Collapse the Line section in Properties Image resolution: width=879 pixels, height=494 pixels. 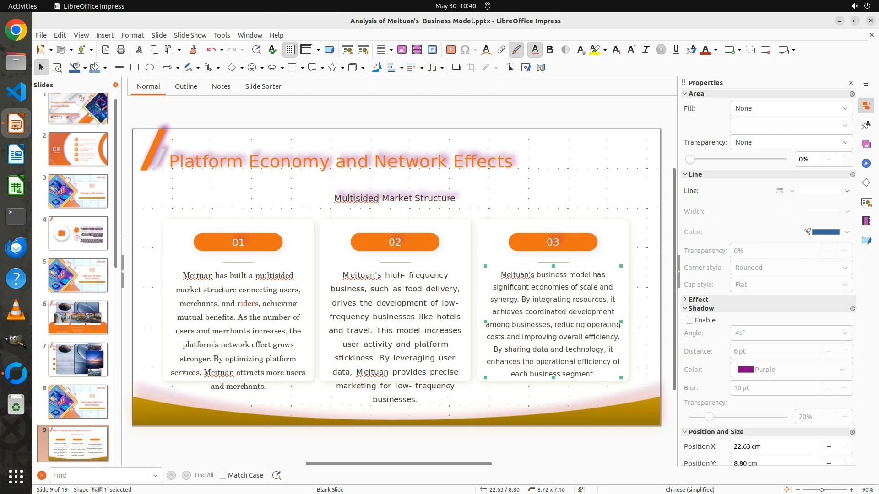685,174
